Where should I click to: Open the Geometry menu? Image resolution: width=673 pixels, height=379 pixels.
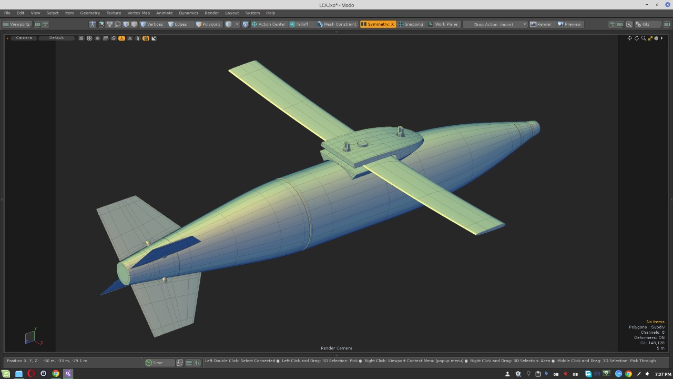point(90,13)
